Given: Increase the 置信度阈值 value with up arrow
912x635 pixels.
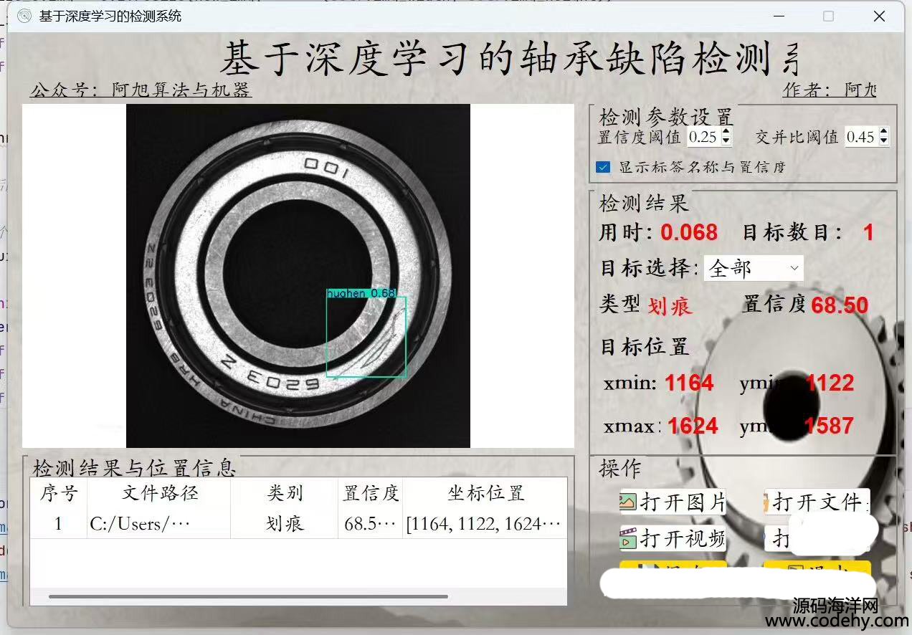Looking at the screenshot, I should coord(726,132).
